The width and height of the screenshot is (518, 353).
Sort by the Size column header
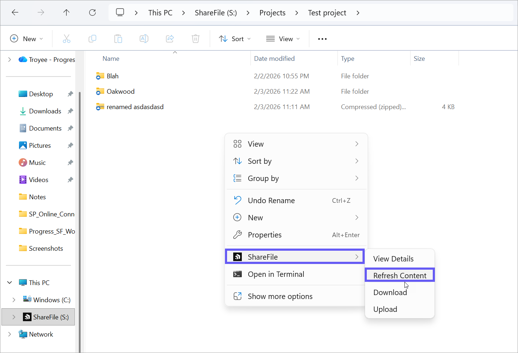pos(419,59)
